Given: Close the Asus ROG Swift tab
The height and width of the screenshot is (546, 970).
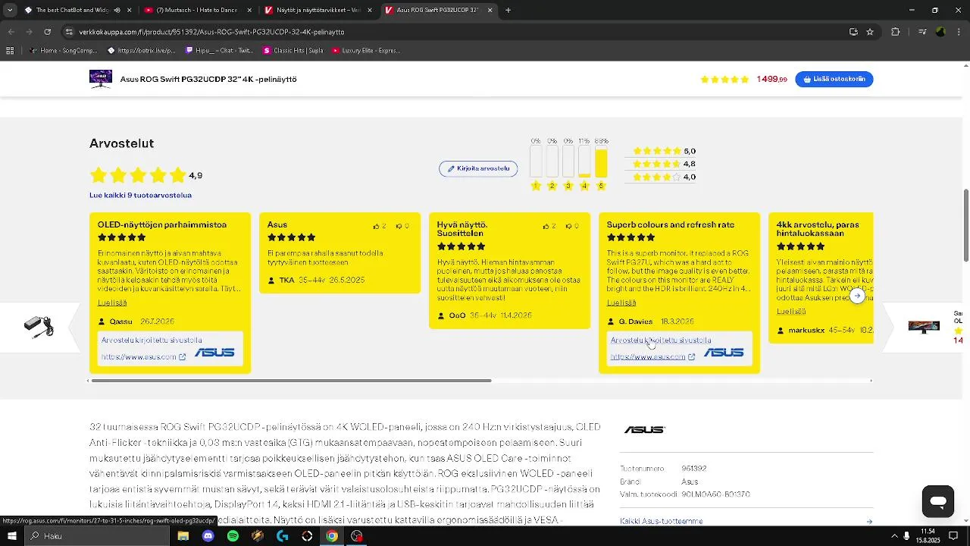Looking at the screenshot, I should click(x=490, y=11).
